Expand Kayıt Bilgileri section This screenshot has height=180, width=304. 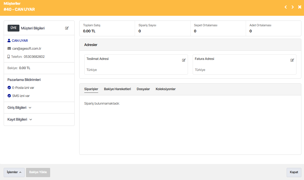click(x=20, y=120)
